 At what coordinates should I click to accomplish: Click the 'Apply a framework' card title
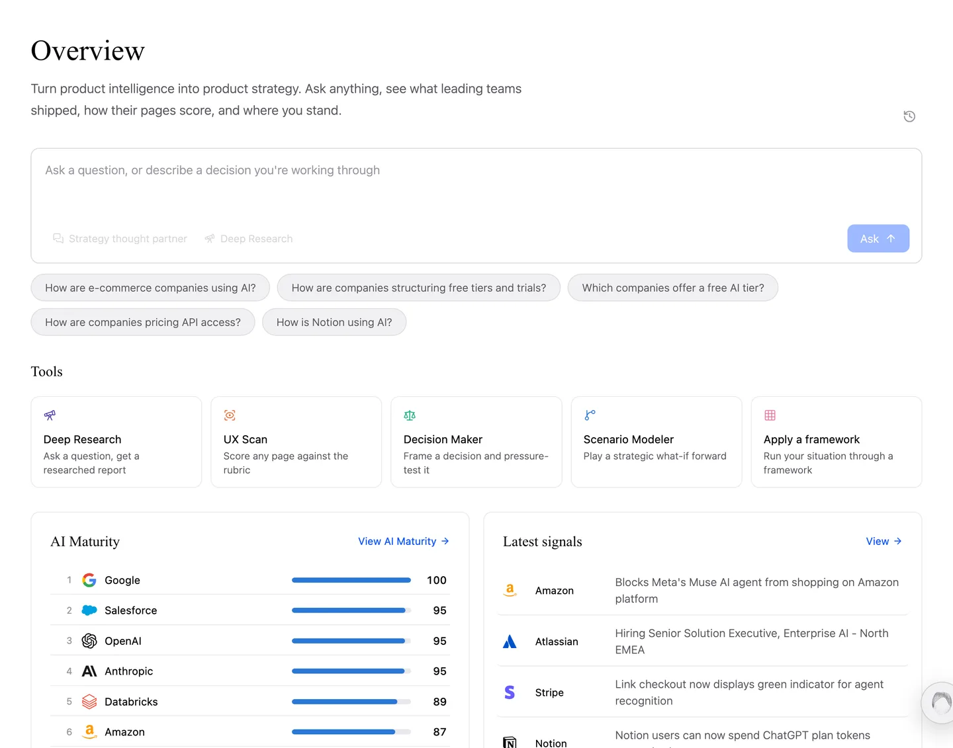[x=811, y=439]
